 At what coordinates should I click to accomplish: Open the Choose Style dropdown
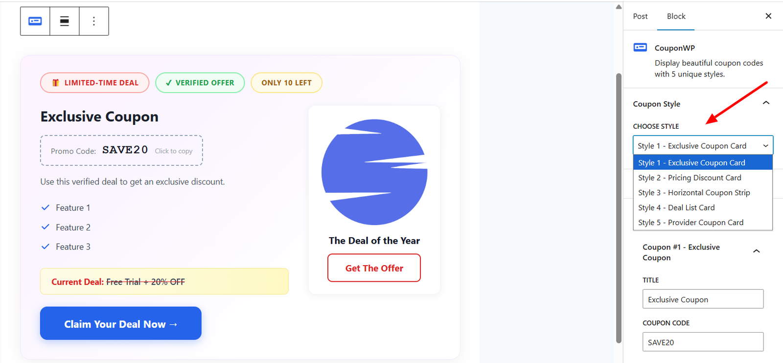702,145
